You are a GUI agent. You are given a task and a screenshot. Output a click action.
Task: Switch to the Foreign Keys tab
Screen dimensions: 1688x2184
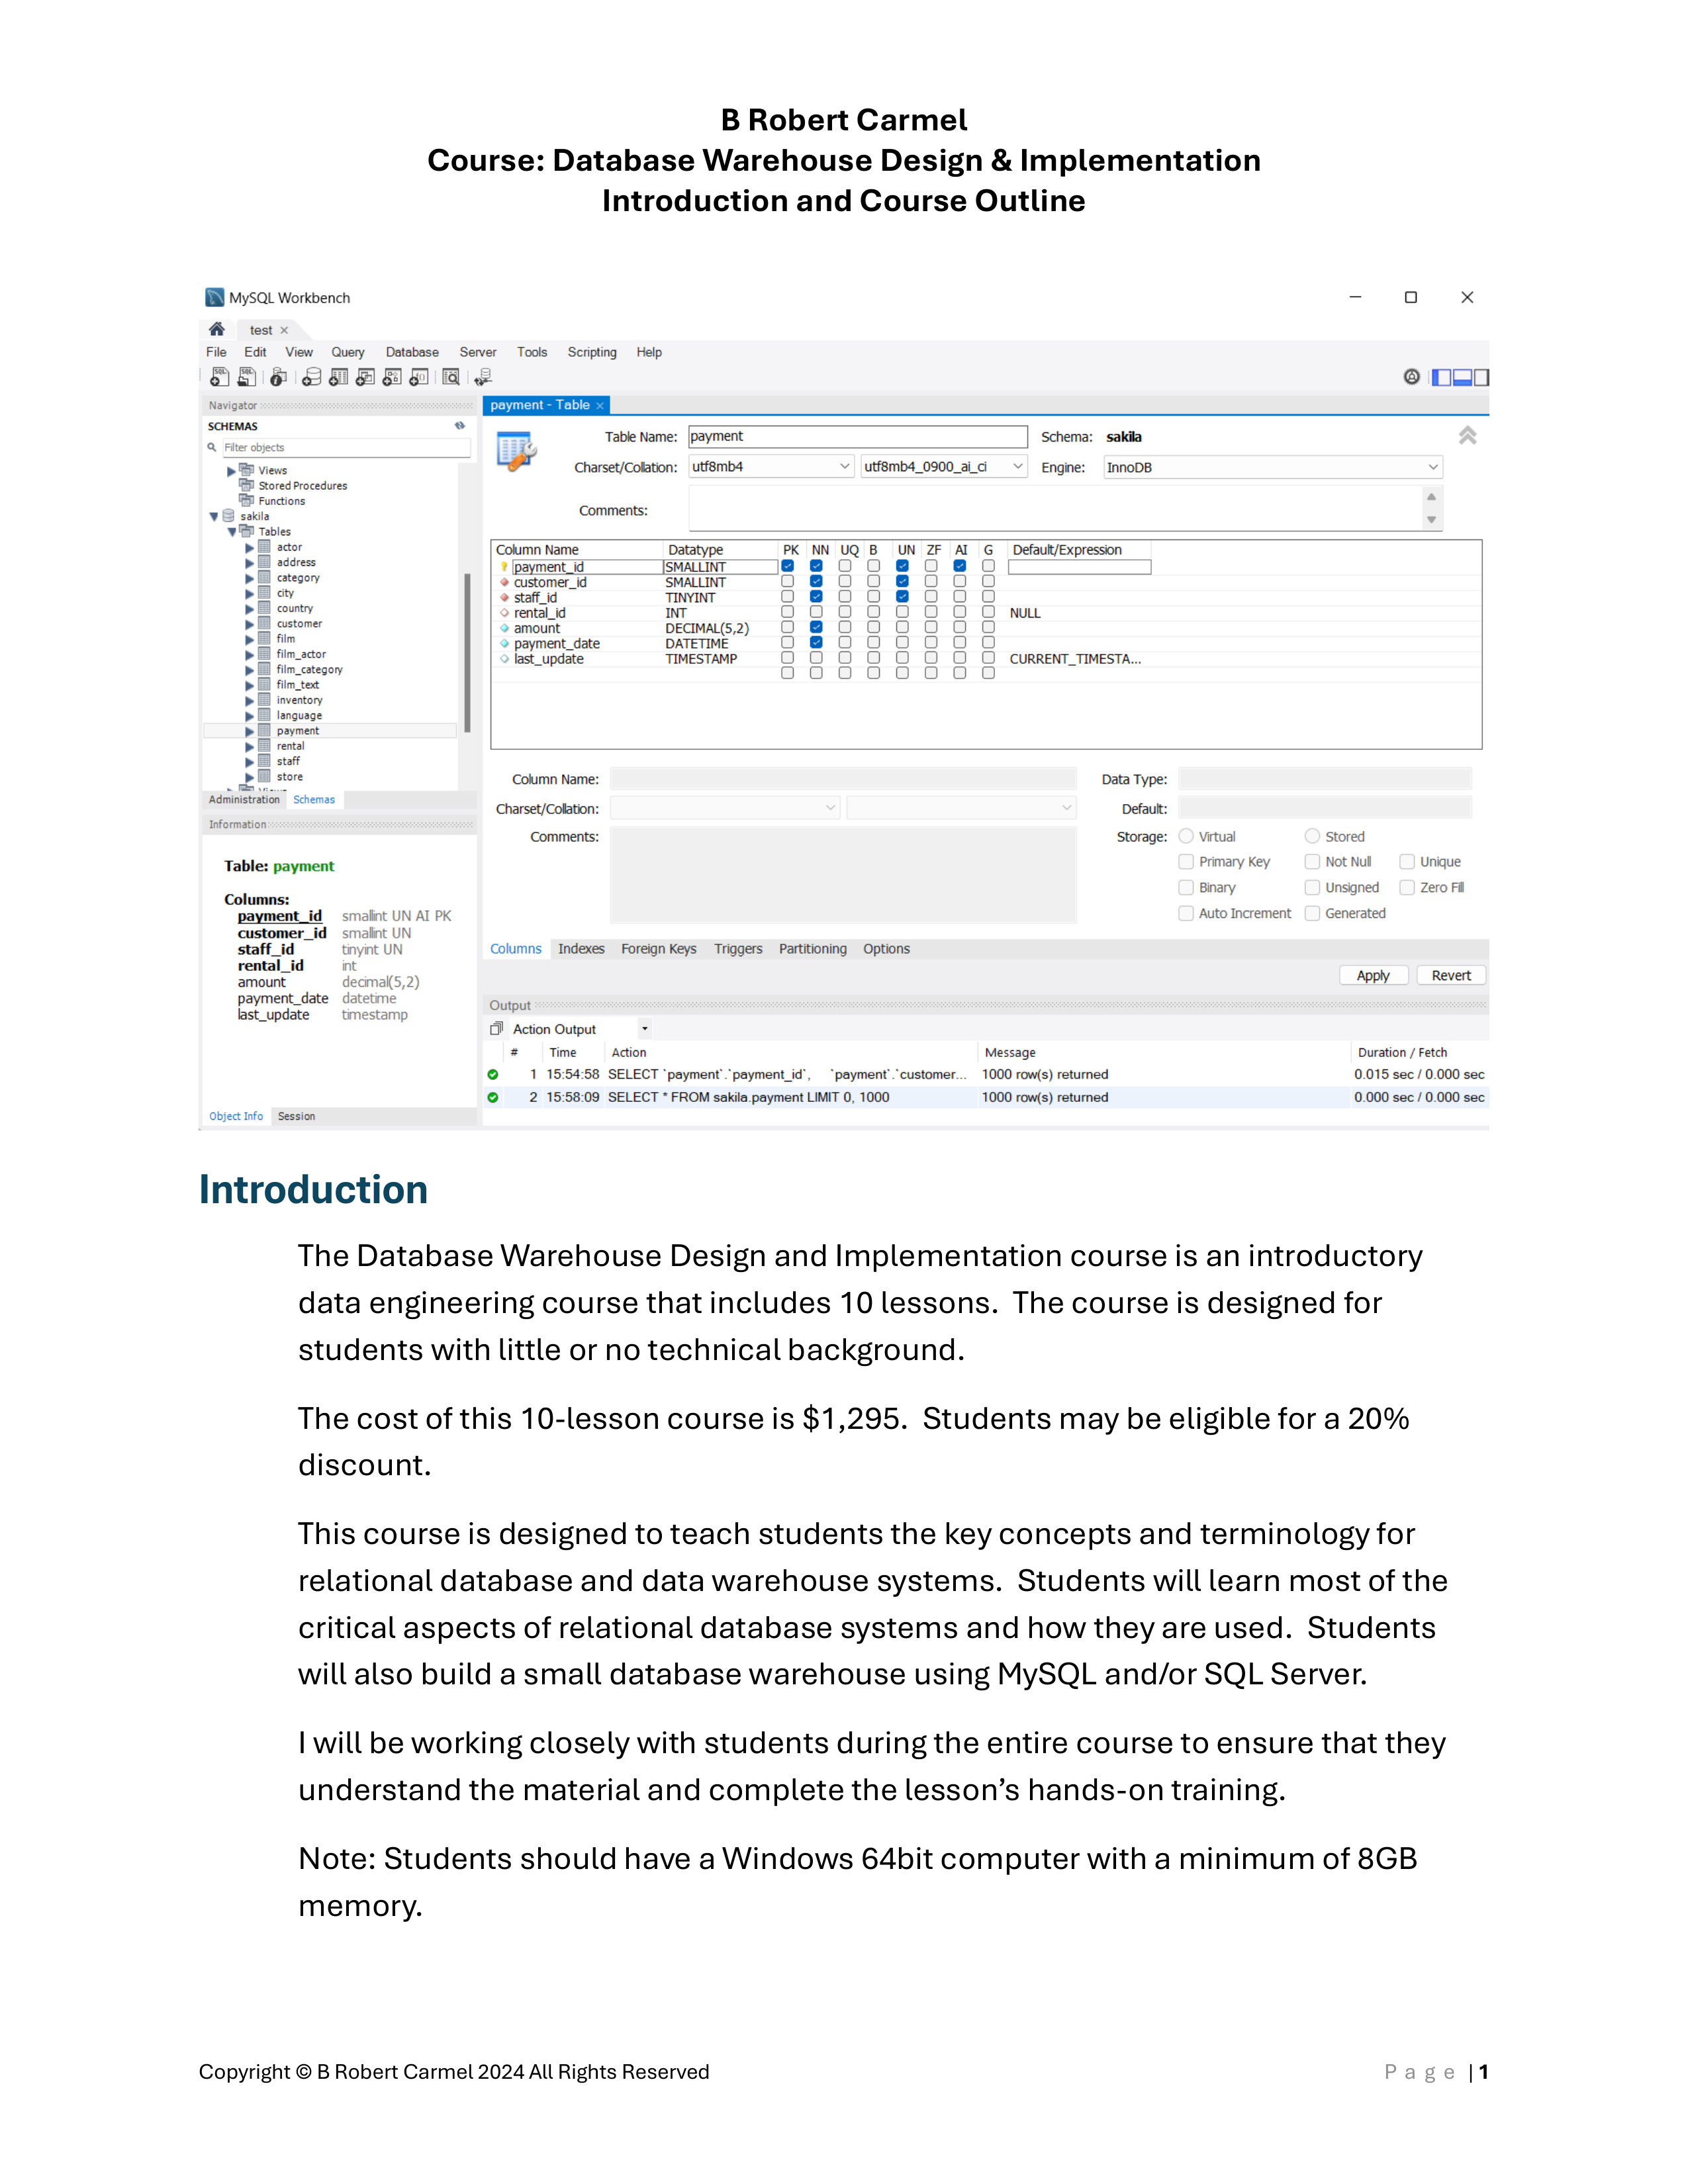pos(658,949)
